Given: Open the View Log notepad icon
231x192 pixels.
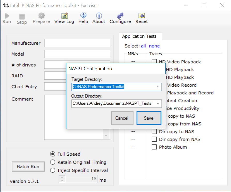Looking at the screenshot, I should point(64,16).
